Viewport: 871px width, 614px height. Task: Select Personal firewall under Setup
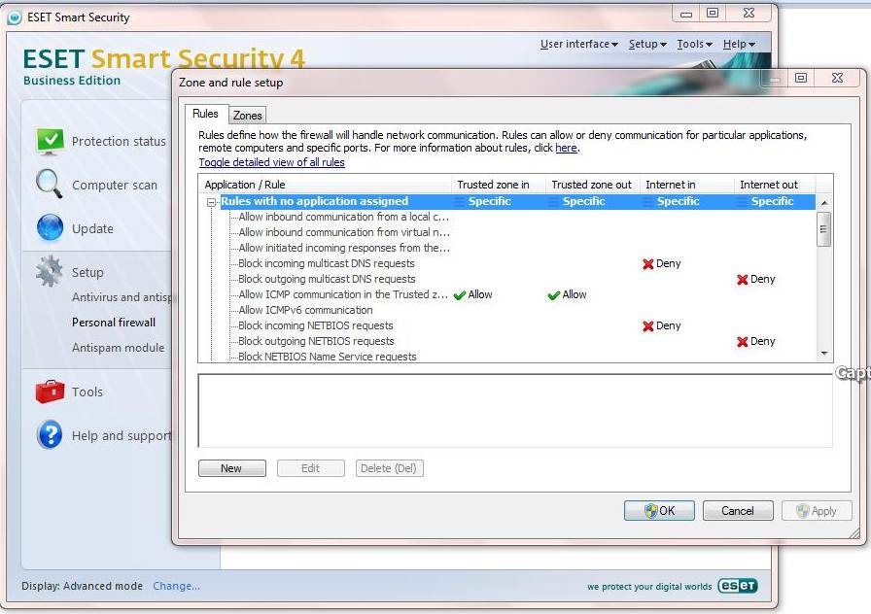[114, 322]
